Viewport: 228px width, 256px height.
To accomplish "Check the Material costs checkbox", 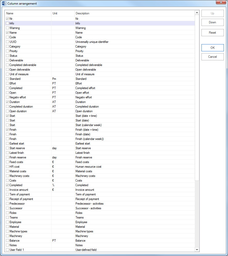I will tap(7, 172).
